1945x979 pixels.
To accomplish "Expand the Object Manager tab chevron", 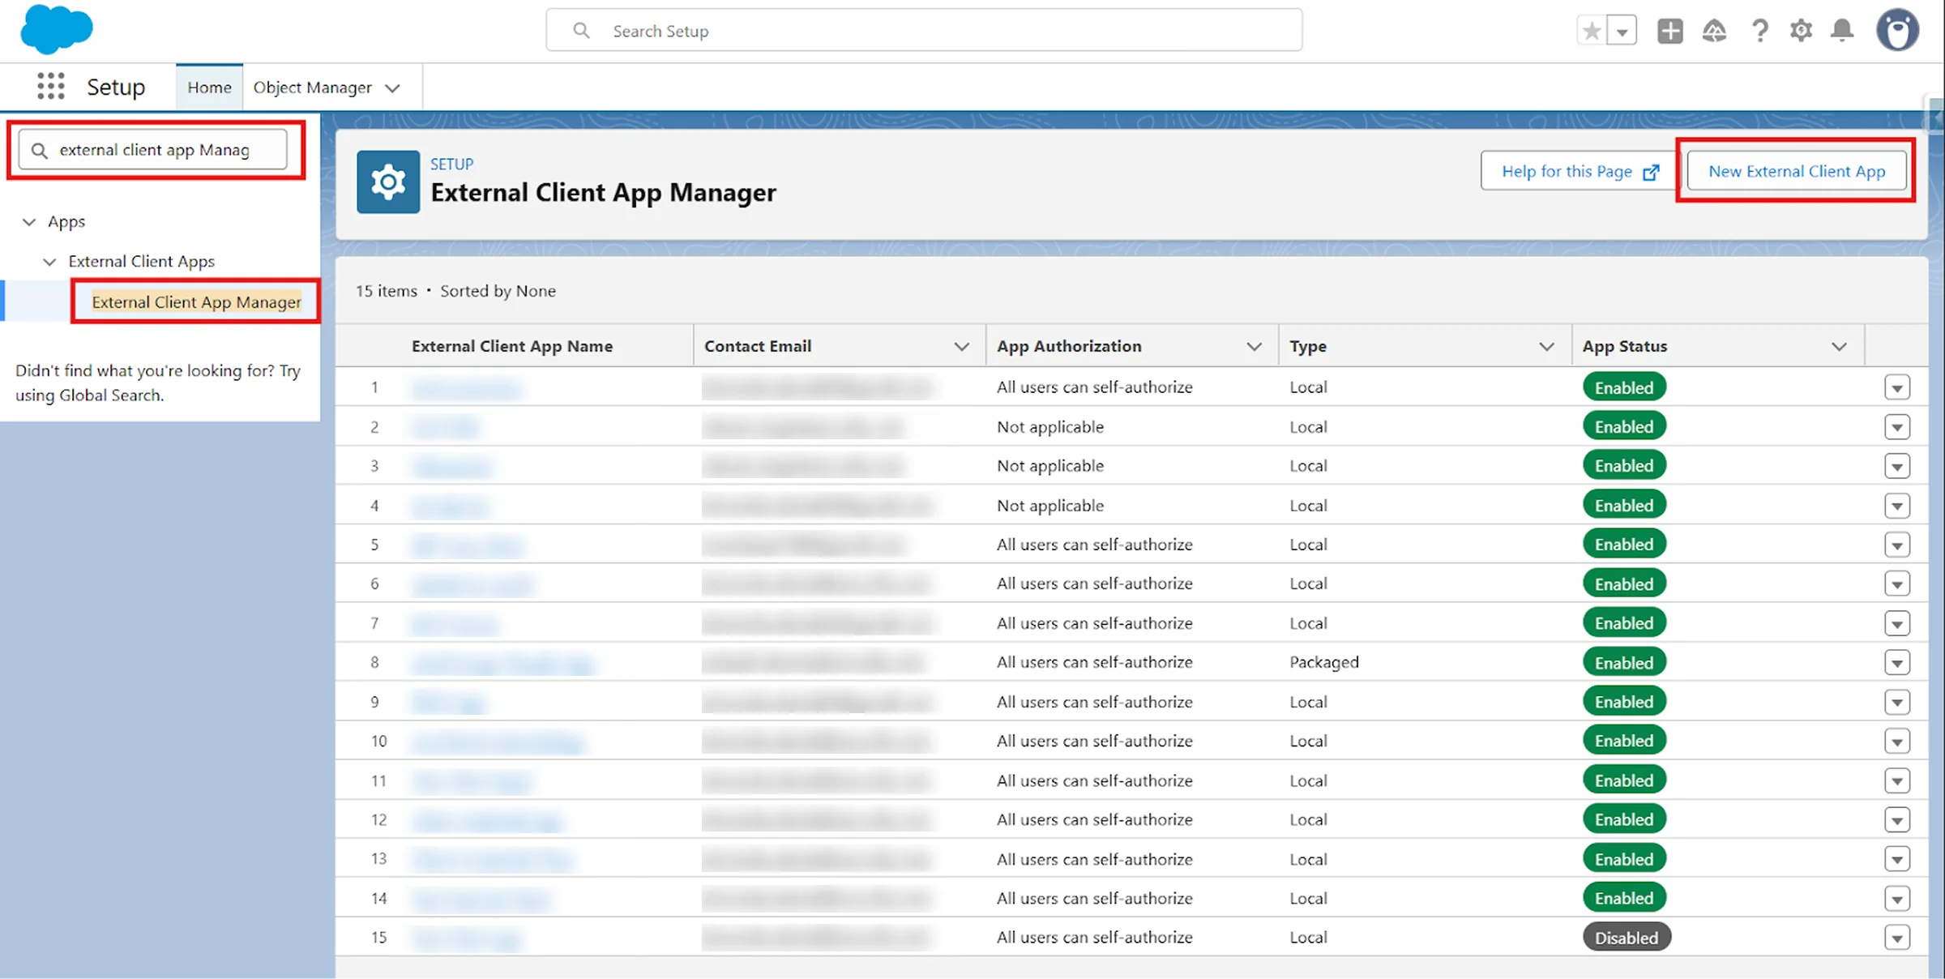I will pyautogui.click(x=393, y=88).
